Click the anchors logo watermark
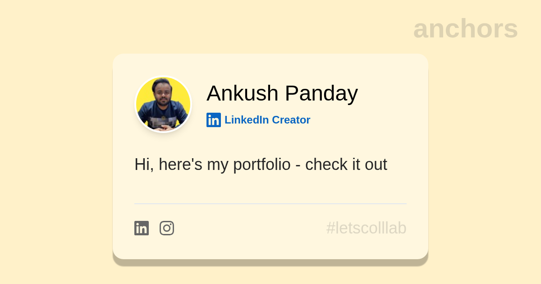 point(465,28)
